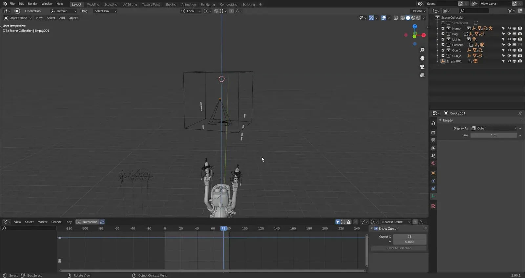Click the zoom magnifier icon in viewport
The width and height of the screenshot is (525, 278).
pyautogui.click(x=422, y=50)
